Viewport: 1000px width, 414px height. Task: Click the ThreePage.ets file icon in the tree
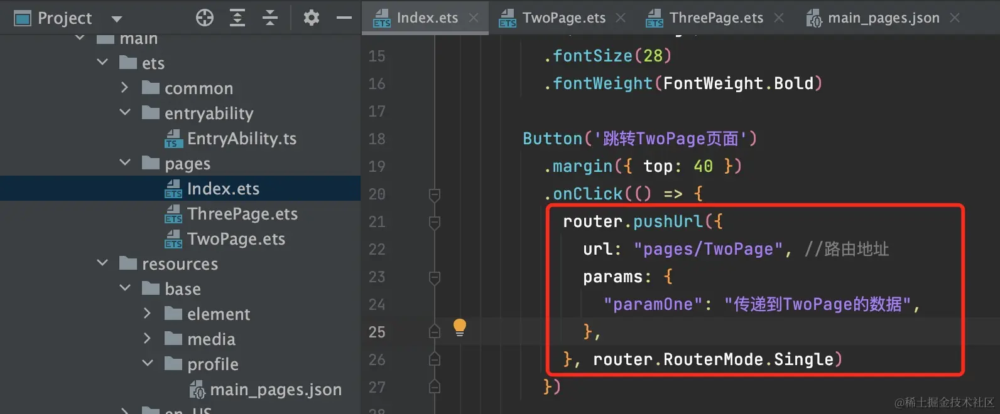coord(173,214)
